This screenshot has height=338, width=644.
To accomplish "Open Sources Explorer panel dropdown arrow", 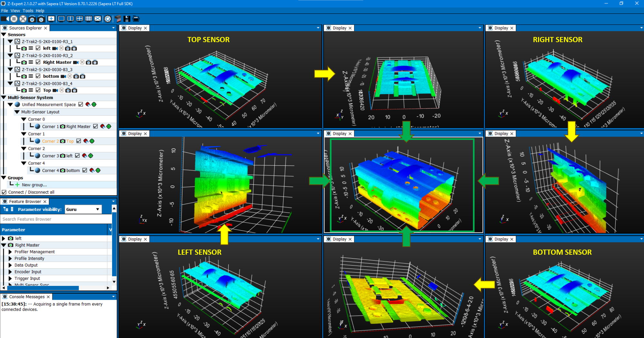I will point(113,28).
